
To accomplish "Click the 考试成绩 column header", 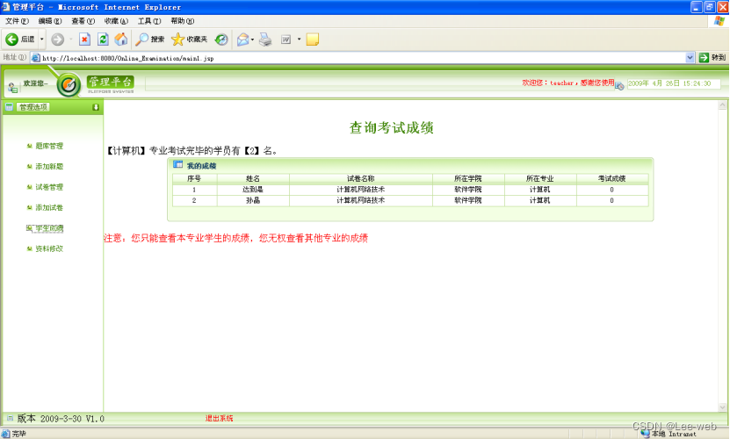I will coord(611,178).
